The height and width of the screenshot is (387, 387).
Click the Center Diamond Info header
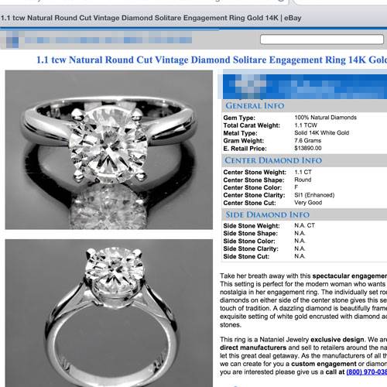[x=273, y=160]
